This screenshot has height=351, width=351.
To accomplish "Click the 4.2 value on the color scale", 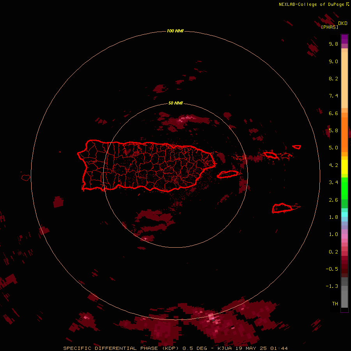I will click(x=333, y=165).
